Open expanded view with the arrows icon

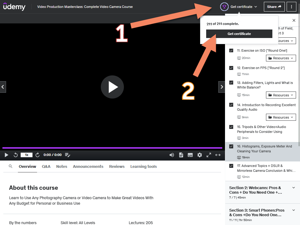click(218, 155)
